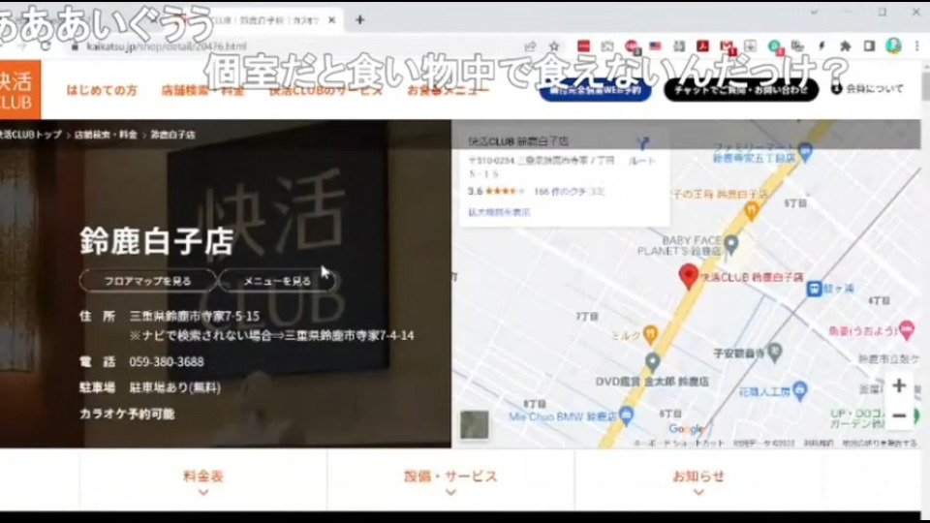
Task: Click the フロアマップを見る button
Action: [x=147, y=281]
